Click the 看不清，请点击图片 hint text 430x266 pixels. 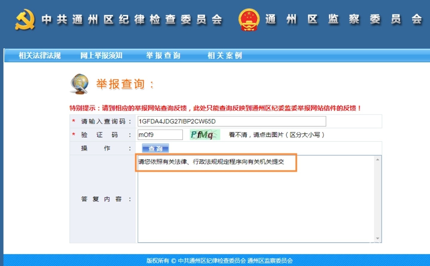point(277,135)
